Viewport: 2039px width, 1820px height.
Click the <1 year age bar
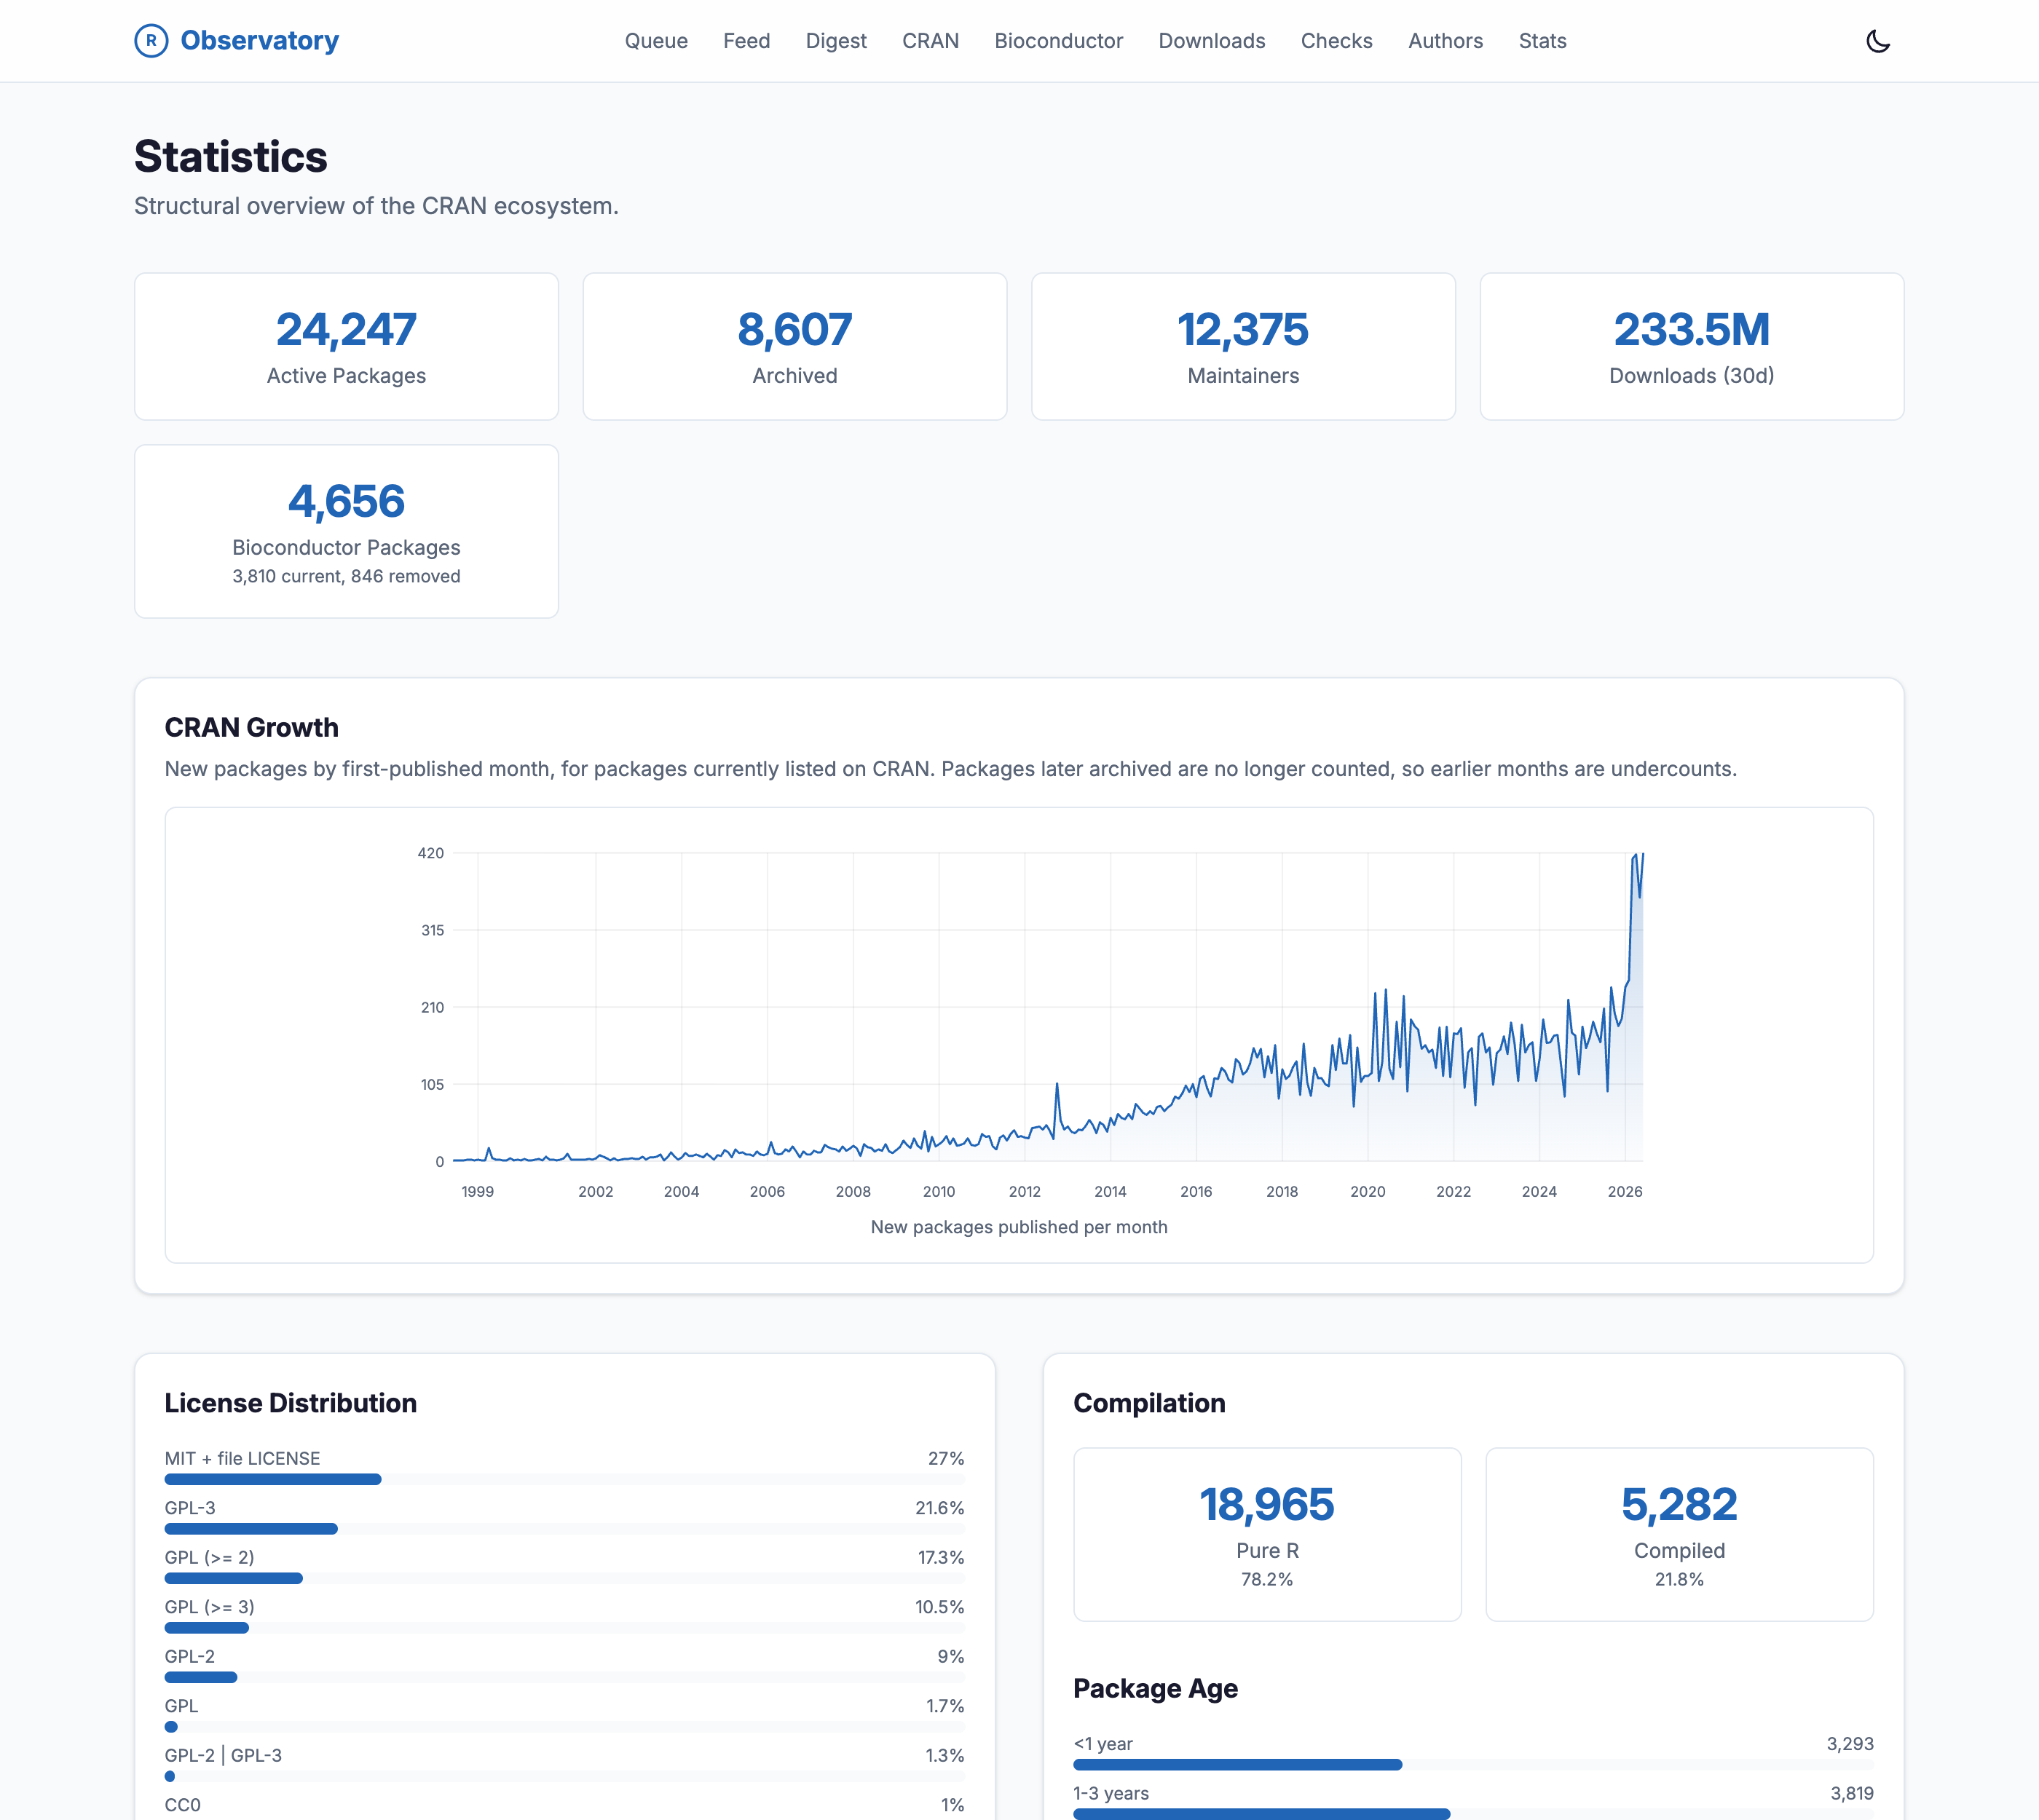(1472, 1765)
